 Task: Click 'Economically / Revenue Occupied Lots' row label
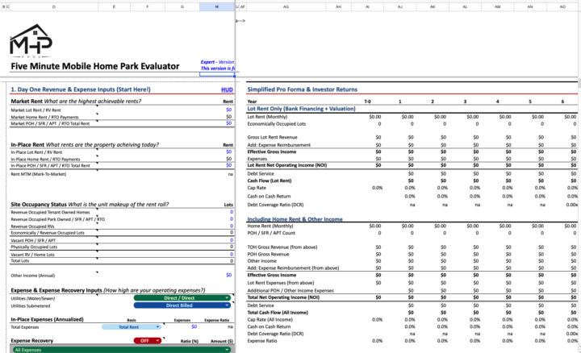tap(48, 233)
